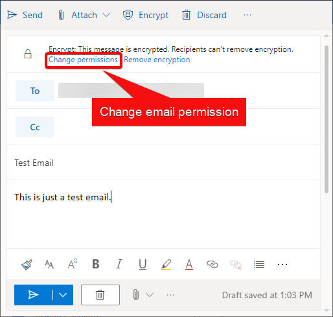Open the font size icon
The height and width of the screenshot is (317, 333).
49,264
